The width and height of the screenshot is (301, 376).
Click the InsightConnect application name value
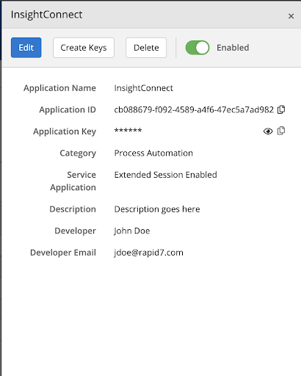(x=144, y=88)
